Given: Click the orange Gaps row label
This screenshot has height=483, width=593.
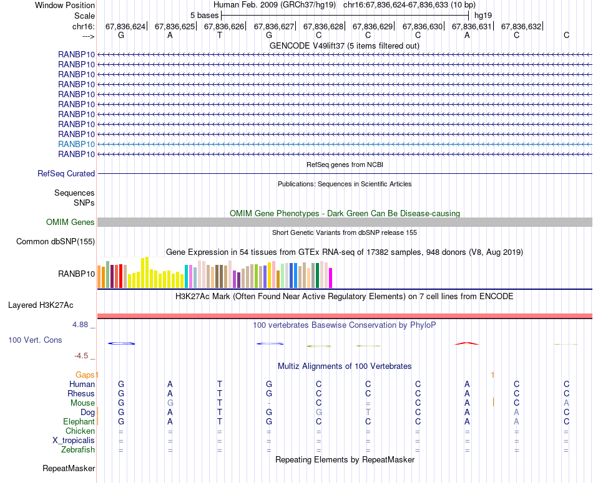Looking at the screenshot, I should (85, 375).
